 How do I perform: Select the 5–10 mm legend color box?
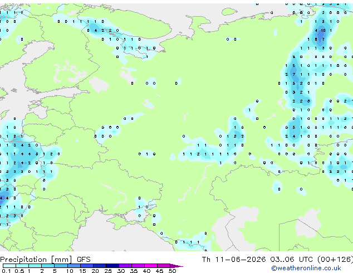(x=61, y=266)
